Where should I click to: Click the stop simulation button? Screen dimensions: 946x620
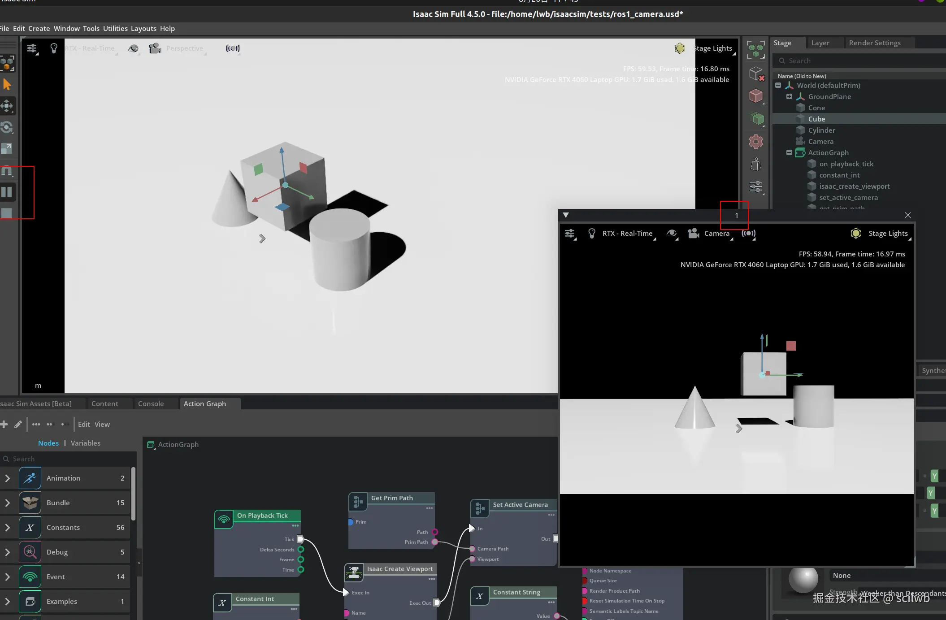7,213
